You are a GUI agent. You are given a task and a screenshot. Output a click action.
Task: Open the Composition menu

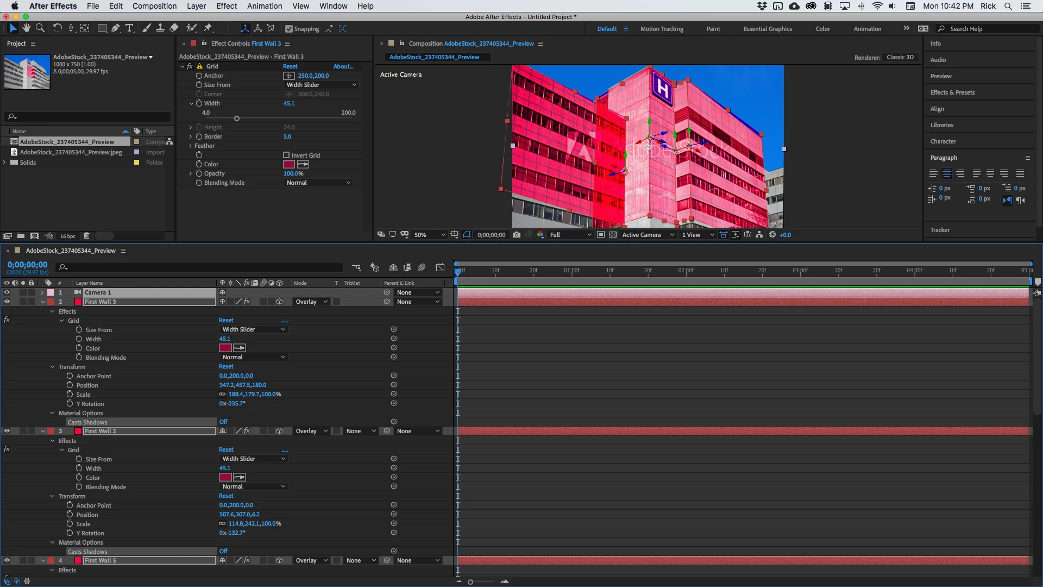[154, 6]
